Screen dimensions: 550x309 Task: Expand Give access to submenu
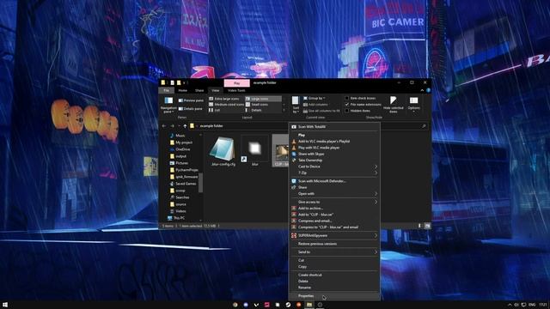334,203
